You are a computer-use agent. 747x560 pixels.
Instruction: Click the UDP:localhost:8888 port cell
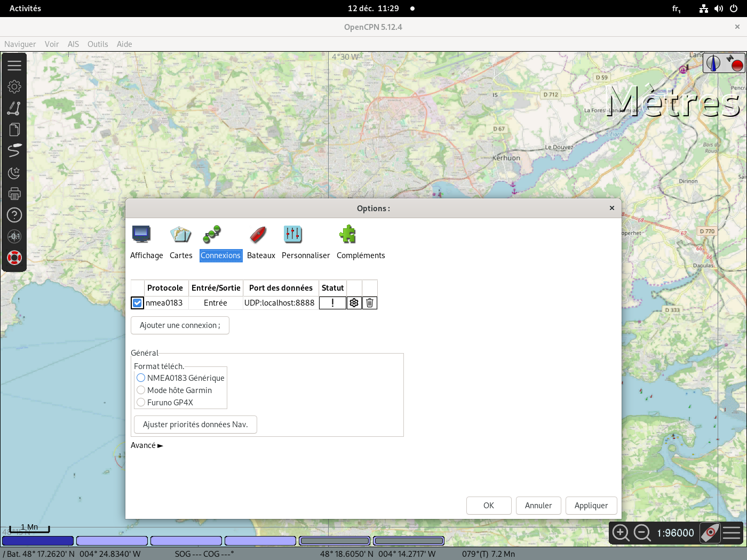tap(280, 303)
